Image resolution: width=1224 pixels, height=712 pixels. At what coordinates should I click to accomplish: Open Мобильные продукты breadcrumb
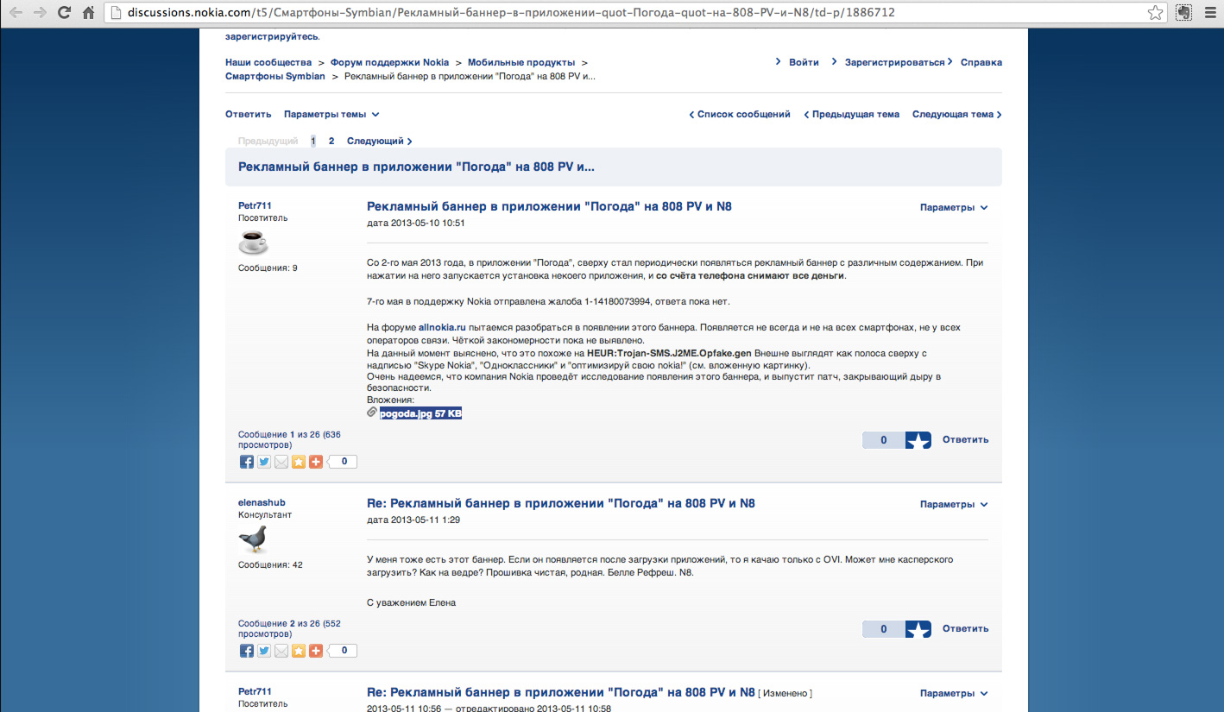521,62
